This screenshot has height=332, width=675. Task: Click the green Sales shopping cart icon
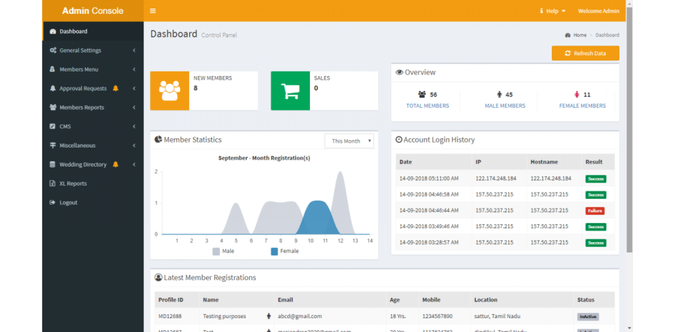click(x=290, y=91)
